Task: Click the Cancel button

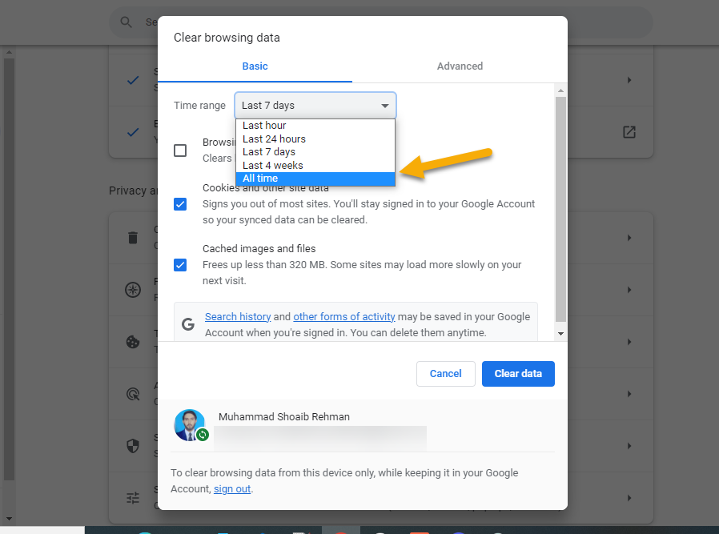Action: [446, 374]
